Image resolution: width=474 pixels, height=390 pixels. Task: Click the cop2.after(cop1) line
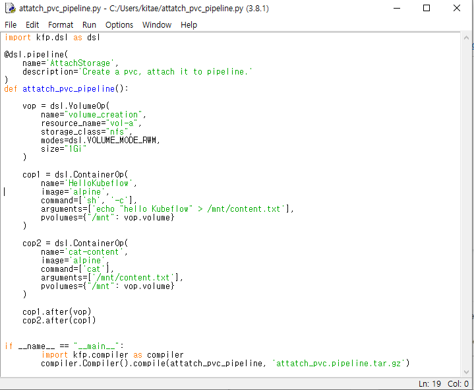(x=59, y=320)
